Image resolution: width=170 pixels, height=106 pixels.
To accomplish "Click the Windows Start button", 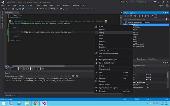I will pyautogui.click(x=3, y=103).
